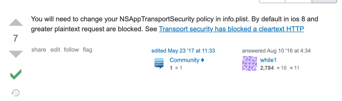The image size is (342, 101).
Task: Select the leftmost answer sort tab
Action: [x=272, y=1]
